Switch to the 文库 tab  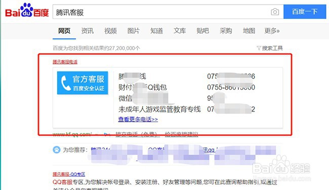[180, 31]
